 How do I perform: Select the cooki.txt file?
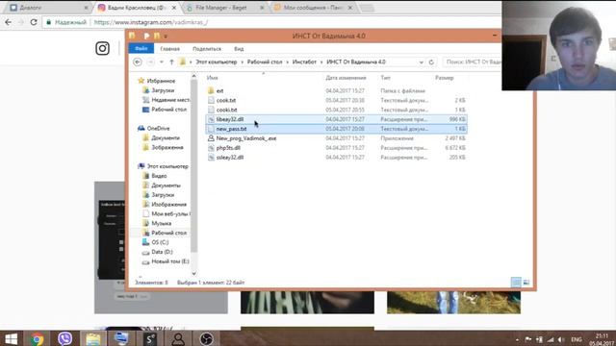point(227,110)
